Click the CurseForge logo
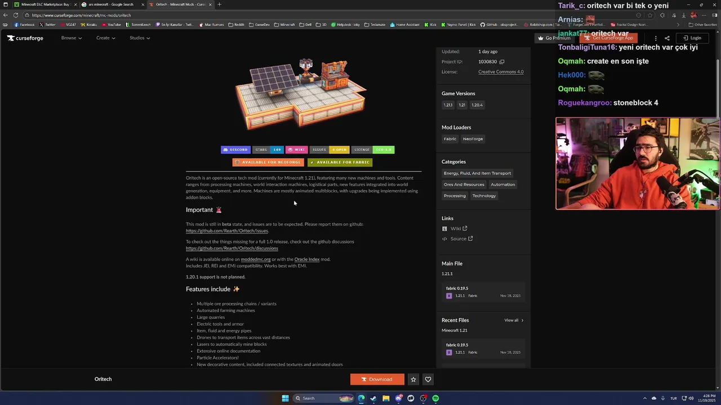Viewport: 721px width, 405px height. pos(25,38)
